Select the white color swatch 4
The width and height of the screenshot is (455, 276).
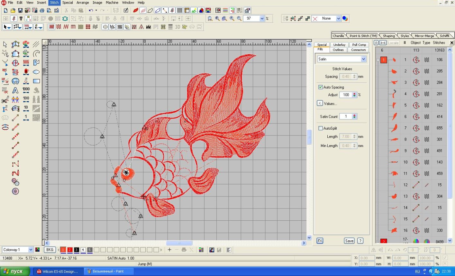(x=83, y=250)
